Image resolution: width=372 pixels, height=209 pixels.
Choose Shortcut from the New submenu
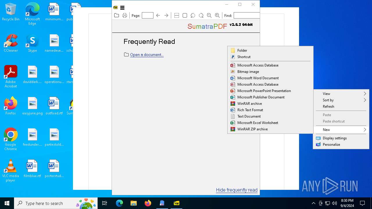point(270,57)
